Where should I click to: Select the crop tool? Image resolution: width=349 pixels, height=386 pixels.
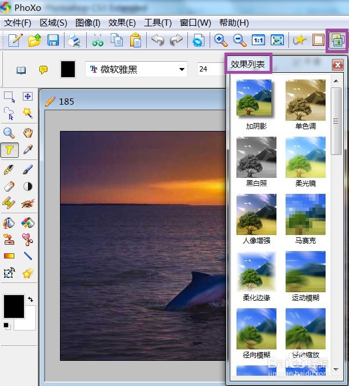click(x=9, y=273)
